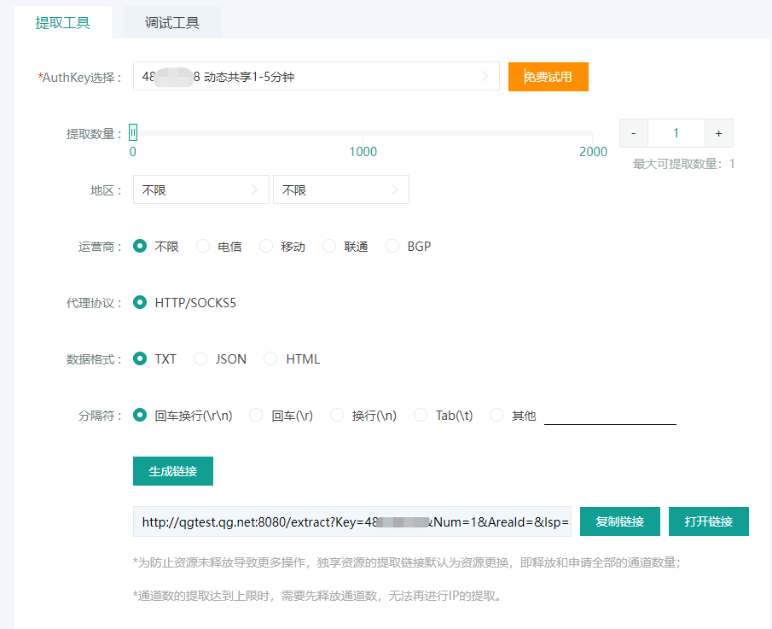Screen dimensions: 772x629
Task: Click the plus button to increase quantity
Action: click(718, 133)
